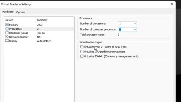Check Virtualize IOMMU option
This screenshot has width=181, height=102.
click(82, 56)
